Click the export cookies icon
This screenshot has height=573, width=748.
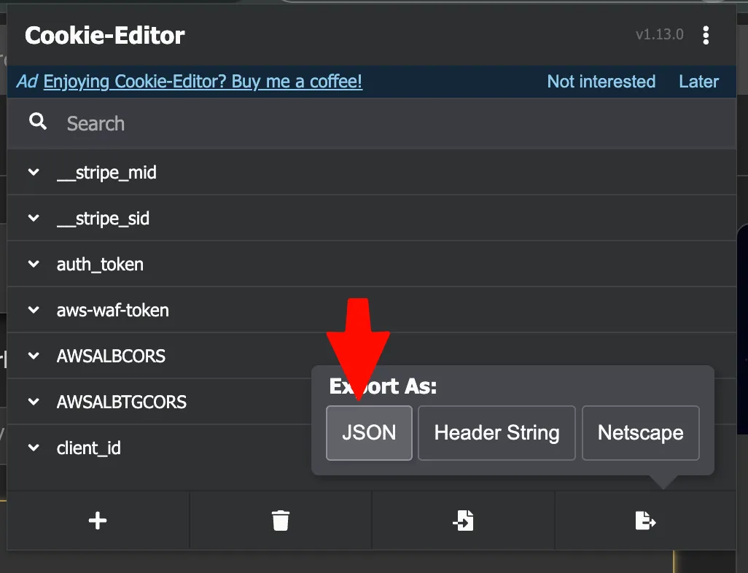point(645,521)
